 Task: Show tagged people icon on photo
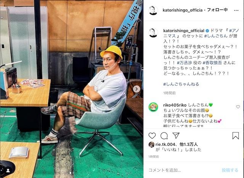click(8, 170)
